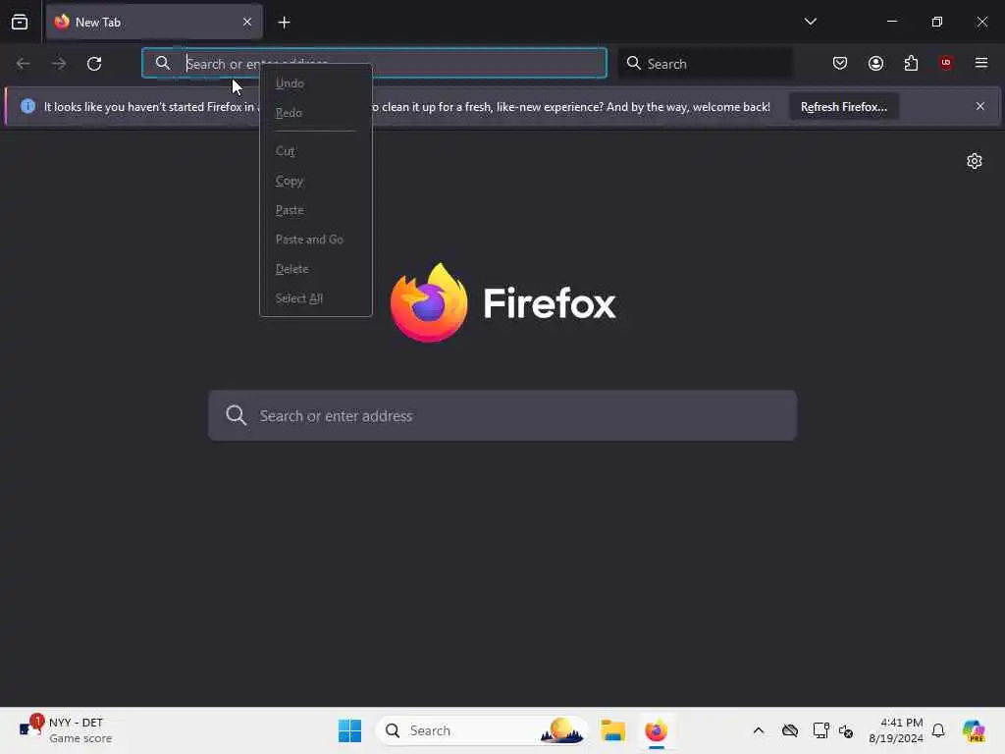Click the Windows taskbar Search box
The image size is (1005, 754).
pyautogui.click(x=482, y=730)
